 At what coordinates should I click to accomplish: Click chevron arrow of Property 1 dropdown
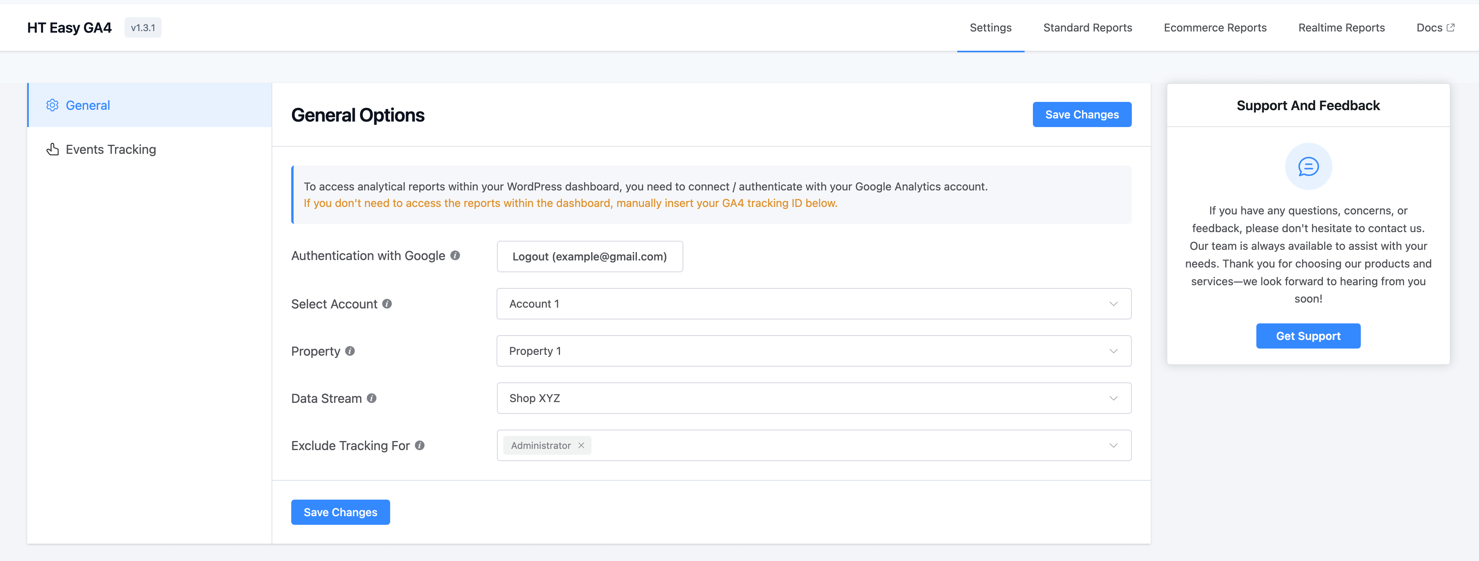coord(1113,351)
